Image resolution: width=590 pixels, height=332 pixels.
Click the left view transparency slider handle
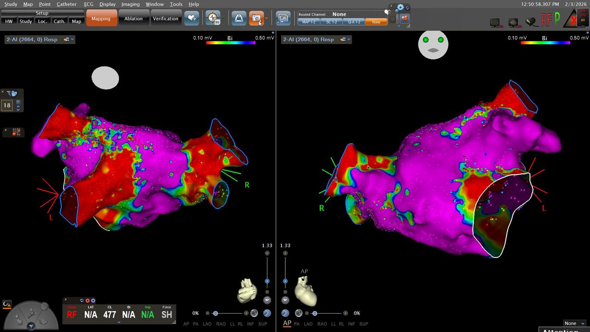pyautogui.click(x=215, y=313)
